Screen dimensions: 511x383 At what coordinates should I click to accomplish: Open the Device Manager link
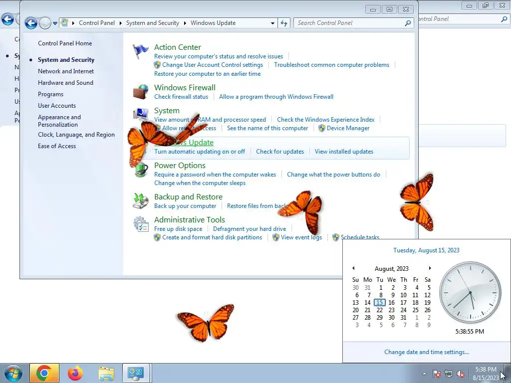tap(348, 128)
